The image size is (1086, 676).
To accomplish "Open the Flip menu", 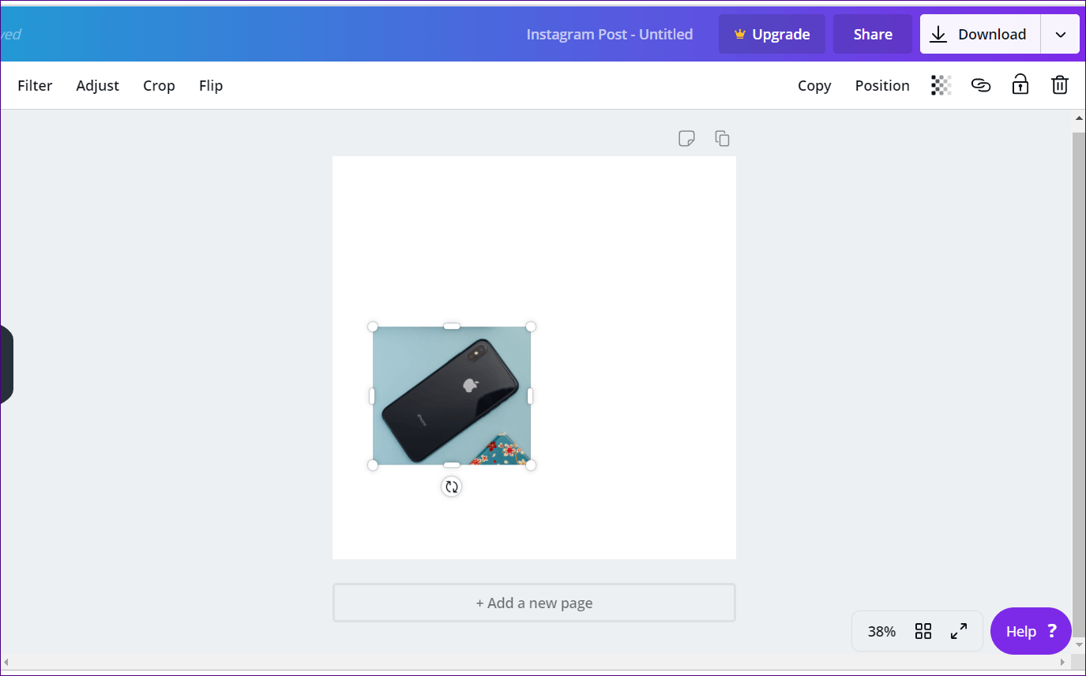I will click(x=211, y=85).
